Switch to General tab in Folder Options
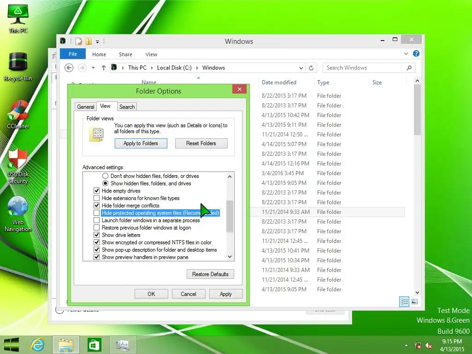 click(x=85, y=107)
